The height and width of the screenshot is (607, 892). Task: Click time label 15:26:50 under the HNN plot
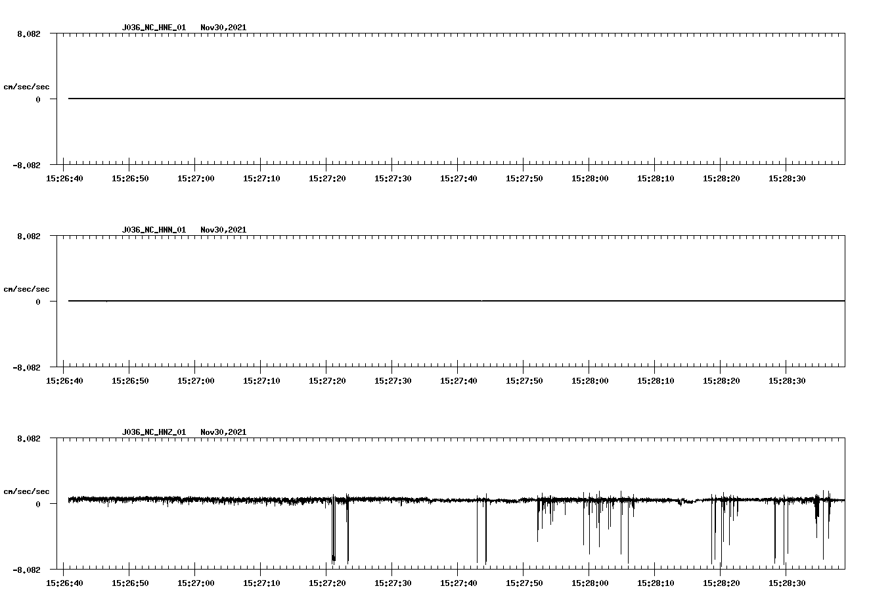click(x=130, y=381)
